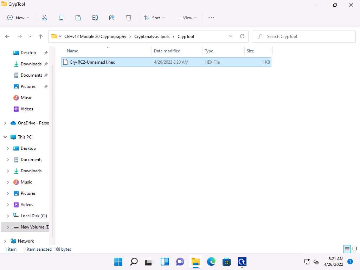360x270 pixels.
Task: Click Cryptanalysis Tools in the breadcrumb
Action: click(152, 37)
